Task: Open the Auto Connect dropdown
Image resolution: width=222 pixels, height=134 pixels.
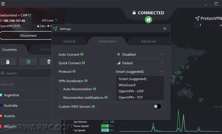Action: tap(140, 54)
